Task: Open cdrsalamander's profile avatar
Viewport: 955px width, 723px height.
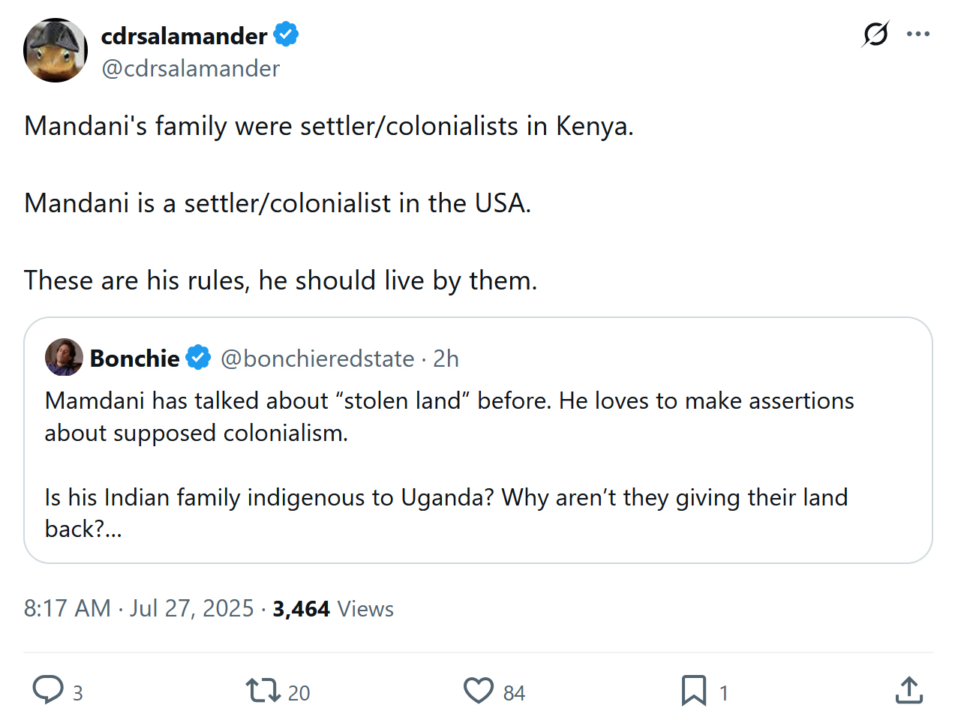Action: (56, 50)
